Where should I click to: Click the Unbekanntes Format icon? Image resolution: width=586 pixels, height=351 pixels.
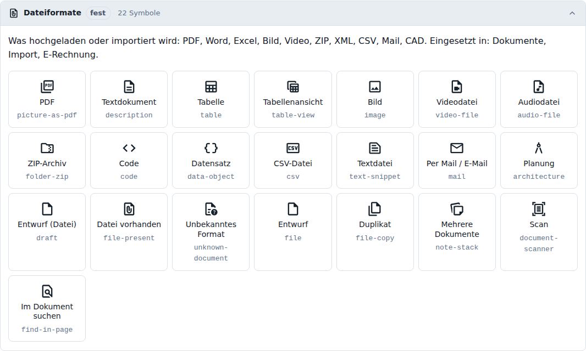(x=211, y=209)
